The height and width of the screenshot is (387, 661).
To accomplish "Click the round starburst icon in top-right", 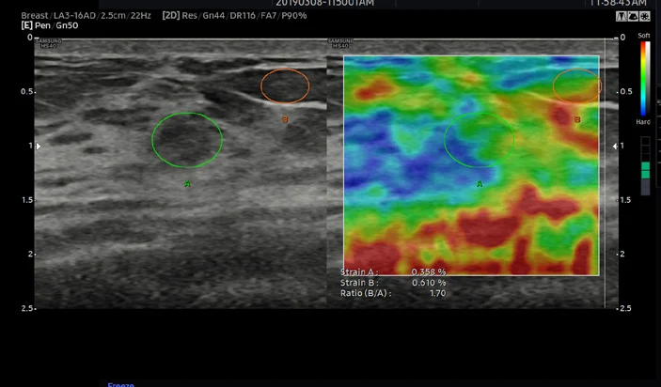I will click(645, 16).
